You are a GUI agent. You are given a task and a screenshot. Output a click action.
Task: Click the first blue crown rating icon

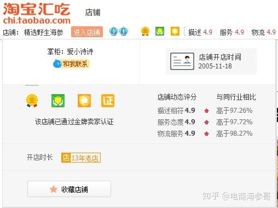point(114,31)
